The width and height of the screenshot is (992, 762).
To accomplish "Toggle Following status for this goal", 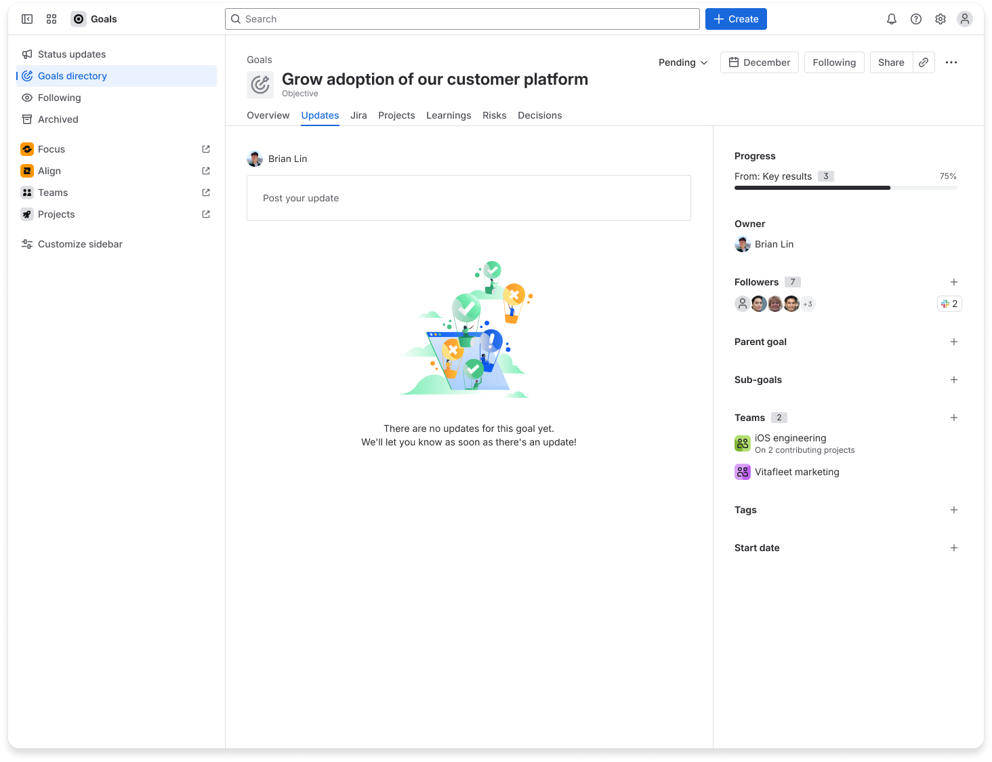I will tap(834, 62).
